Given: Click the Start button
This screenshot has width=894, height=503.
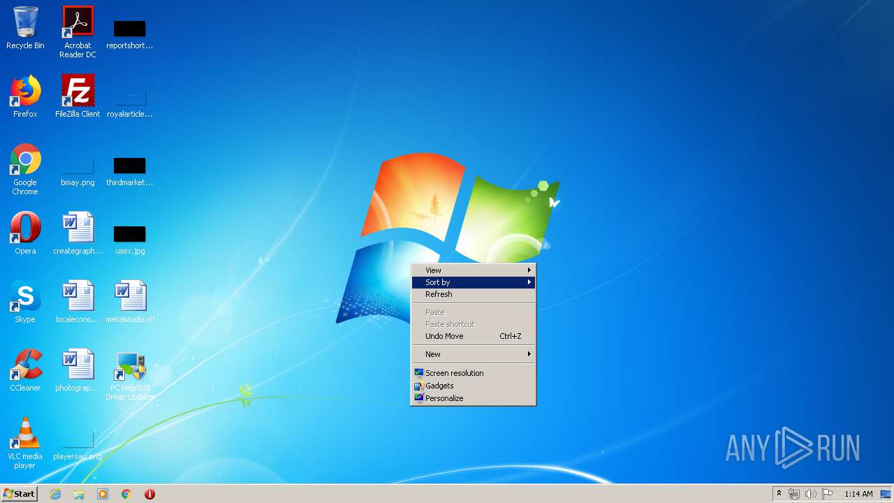Looking at the screenshot, I should click(x=19, y=494).
